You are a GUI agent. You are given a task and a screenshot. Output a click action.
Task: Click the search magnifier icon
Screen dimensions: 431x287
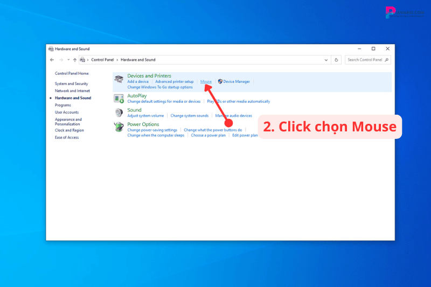point(387,60)
